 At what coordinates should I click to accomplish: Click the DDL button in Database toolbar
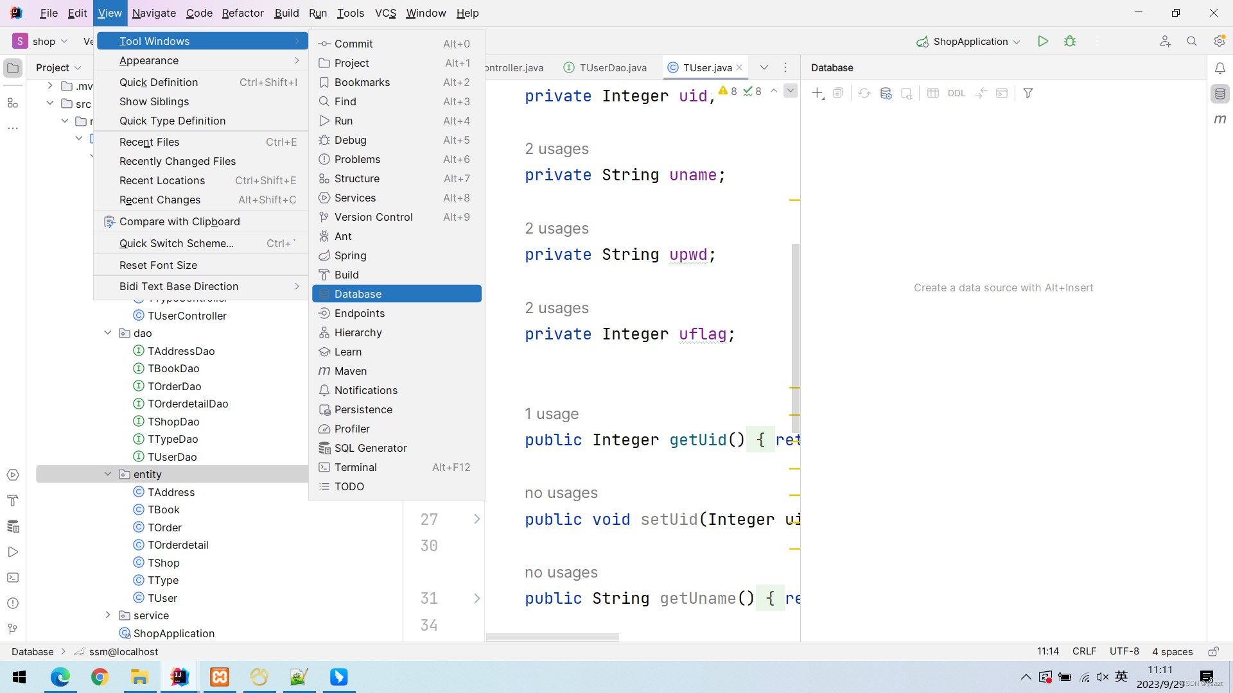click(956, 93)
